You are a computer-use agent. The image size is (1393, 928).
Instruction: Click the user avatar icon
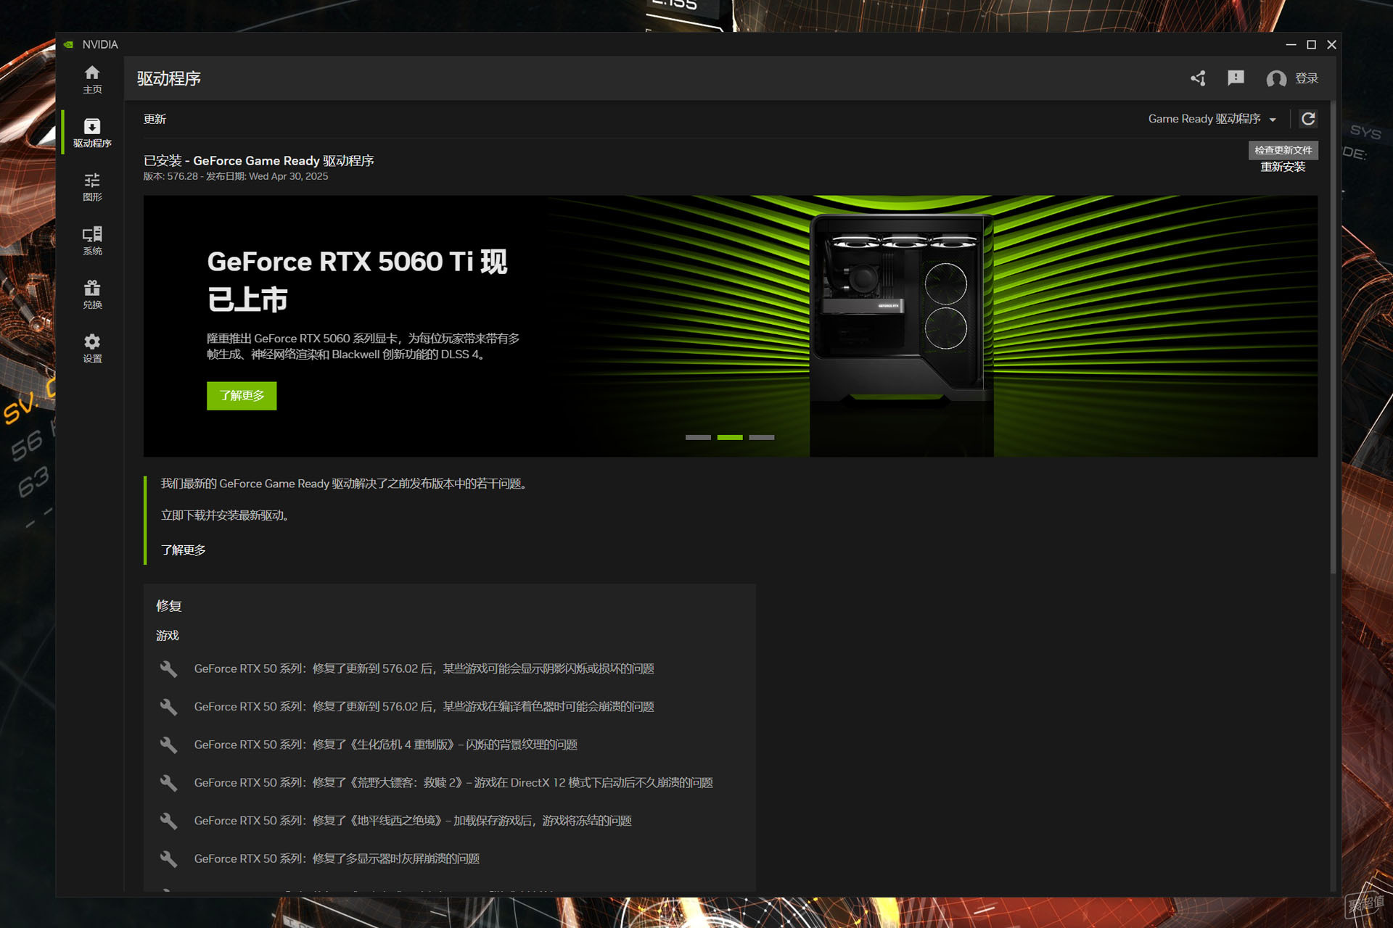[x=1276, y=78]
